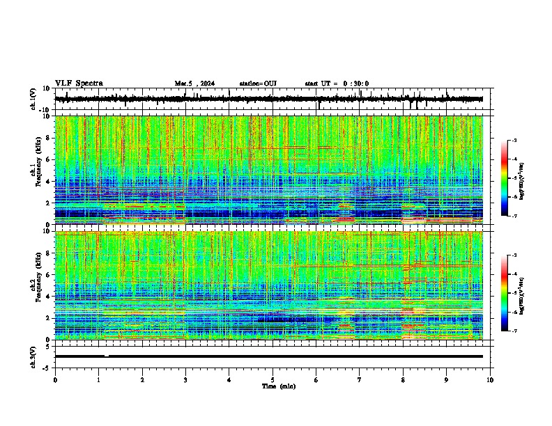Click the 'ch.1(V)' waveform axis label

(x=33, y=99)
